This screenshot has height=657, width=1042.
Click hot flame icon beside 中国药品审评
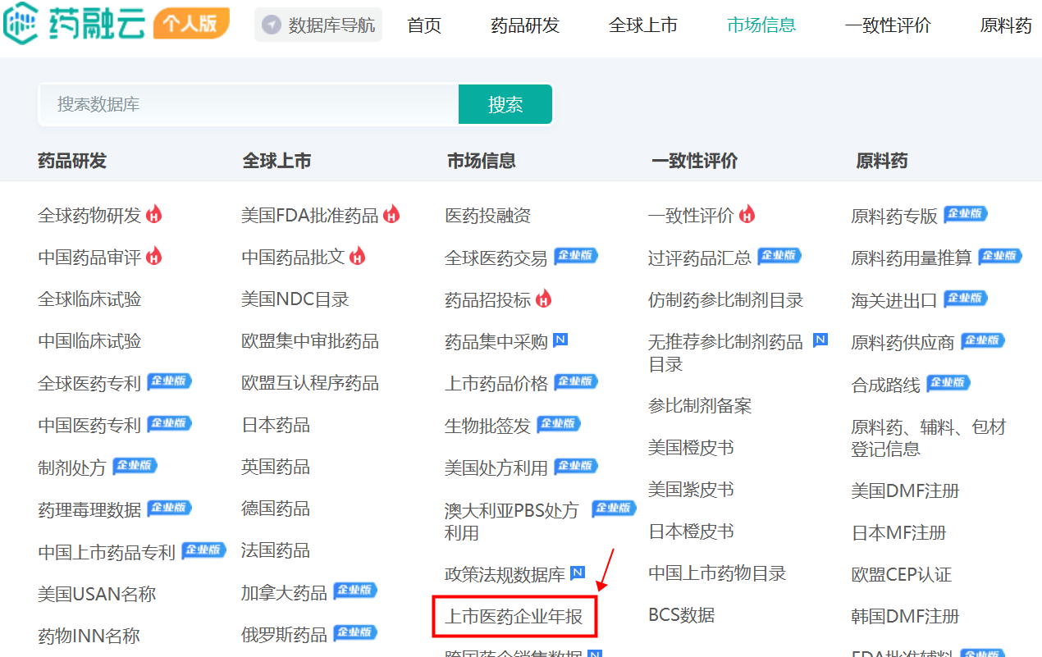coord(154,257)
